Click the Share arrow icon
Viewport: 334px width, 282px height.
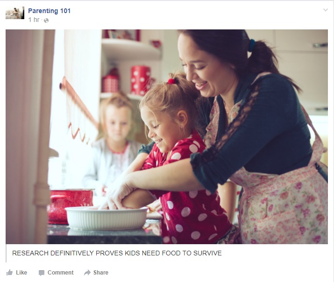(x=87, y=272)
